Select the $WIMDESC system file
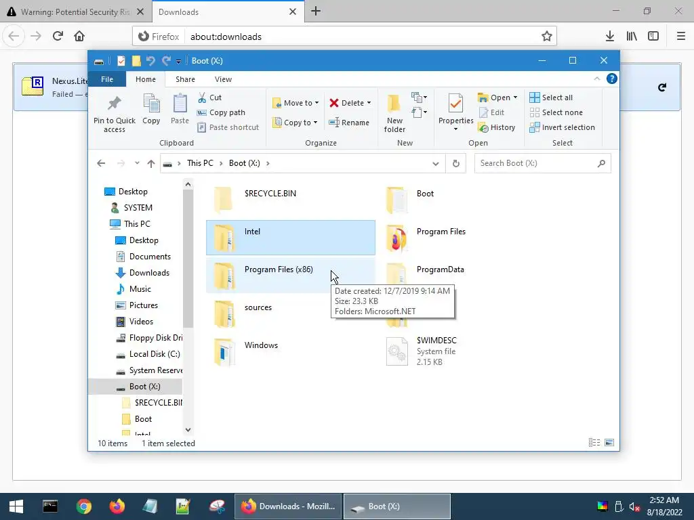This screenshot has height=520, width=694. coord(463,352)
